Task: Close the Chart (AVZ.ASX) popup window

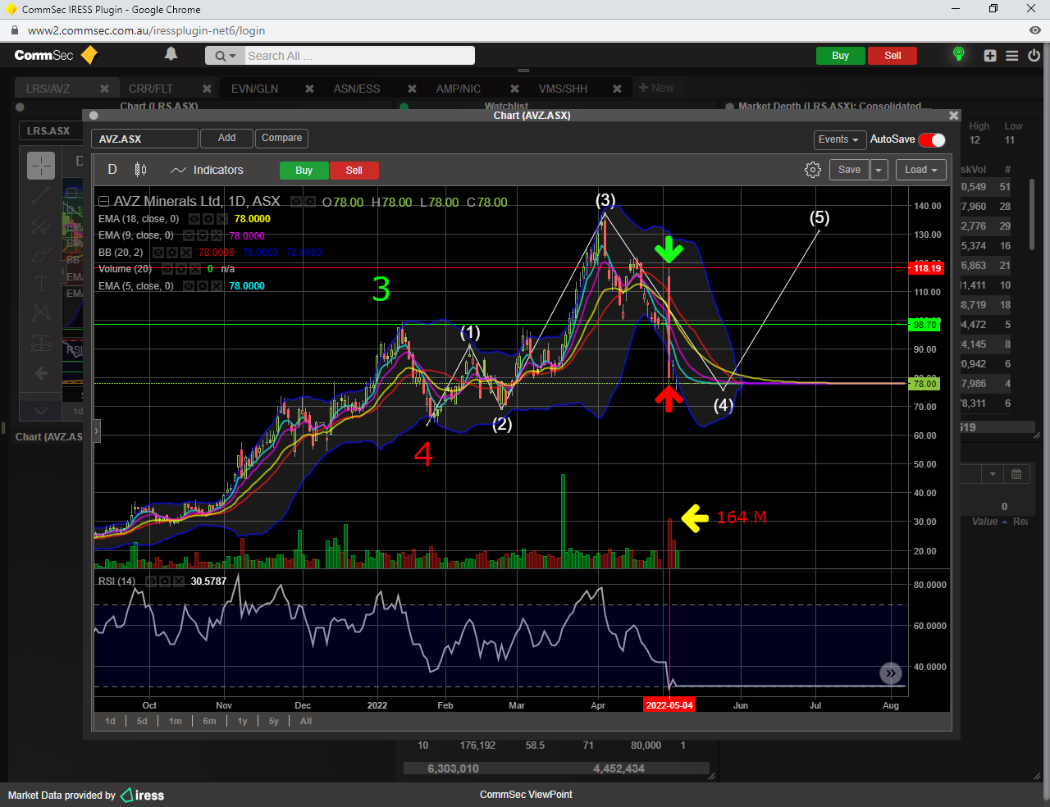Action: pyautogui.click(x=953, y=116)
